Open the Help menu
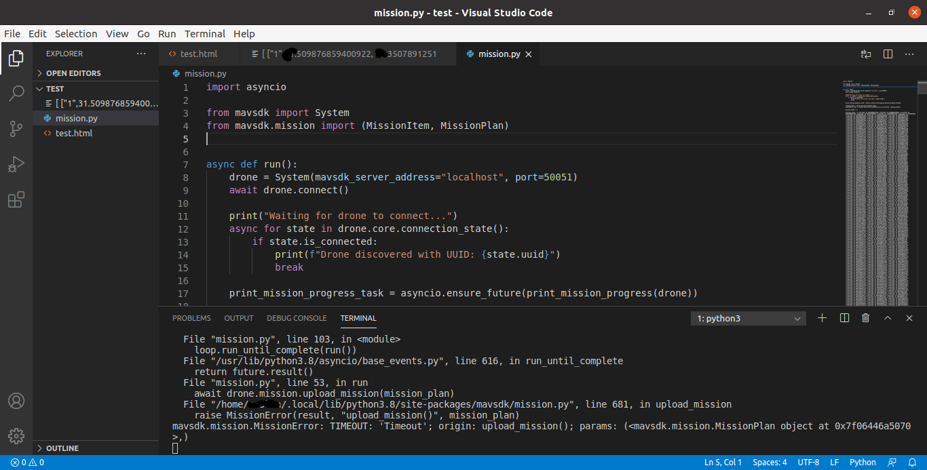The height and width of the screenshot is (470, 927). pyautogui.click(x=244, y=34)
